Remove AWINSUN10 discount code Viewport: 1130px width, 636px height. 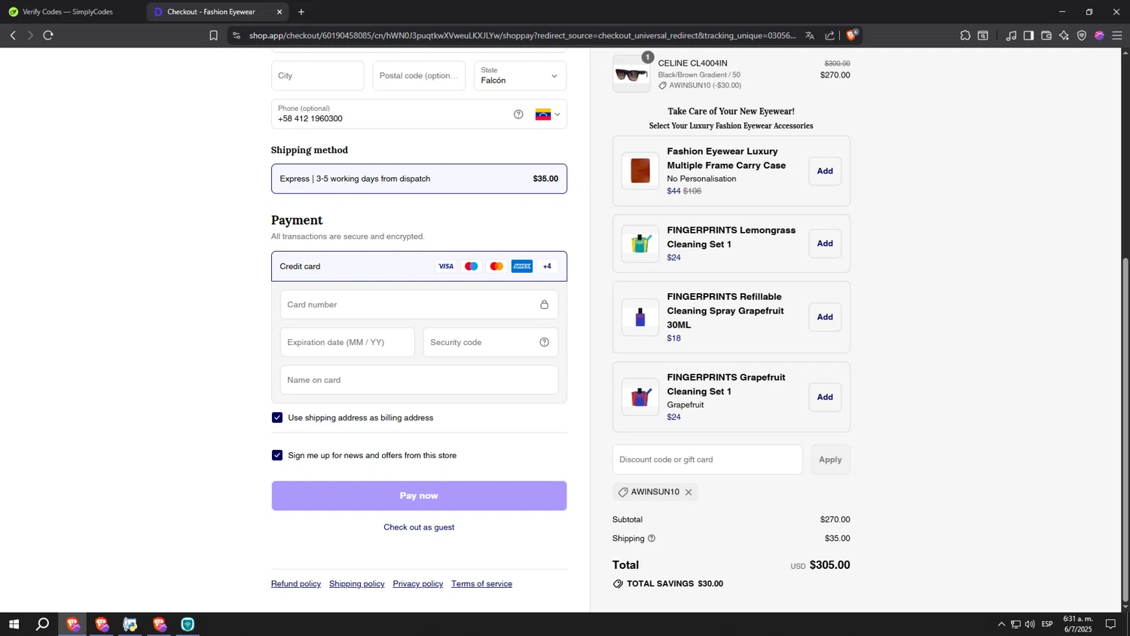(689, 492)
